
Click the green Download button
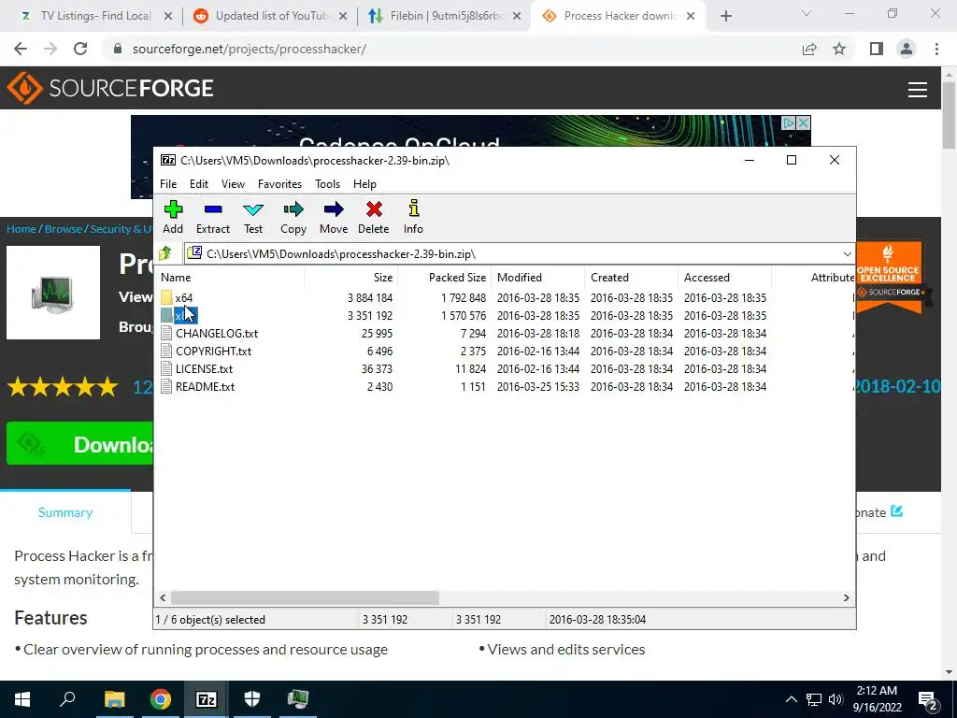tap(80, 444)
